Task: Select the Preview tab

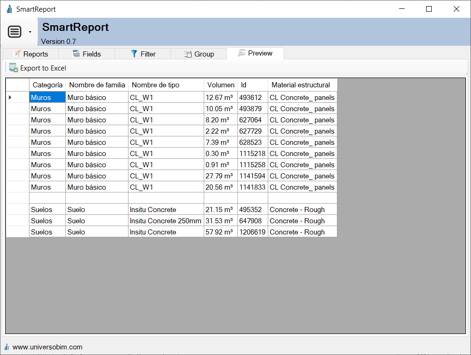Action: tap(255, 53)
